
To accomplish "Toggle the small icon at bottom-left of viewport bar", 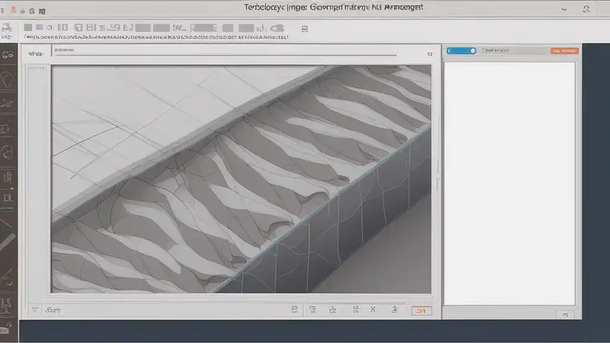I will (x=36, y=310).
